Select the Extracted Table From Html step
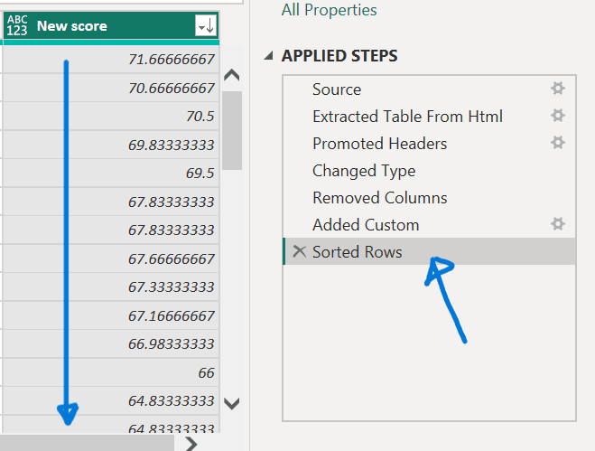This screenshot has height=451, width=595. pyautogui.click(x=407, y=116)
